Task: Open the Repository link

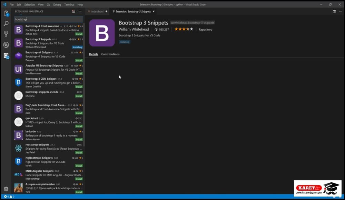Action: click(x=206, y=30)
